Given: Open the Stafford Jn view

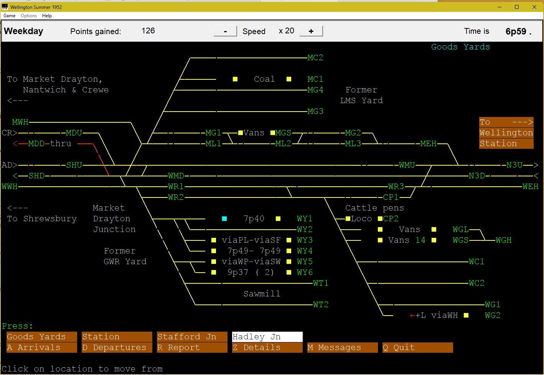Looking at the screenshot, I should coord(192,337).
